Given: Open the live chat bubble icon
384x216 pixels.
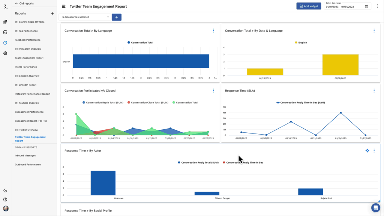Looking at the screenshot, I should pyautogui.click(x=375, y=208).
